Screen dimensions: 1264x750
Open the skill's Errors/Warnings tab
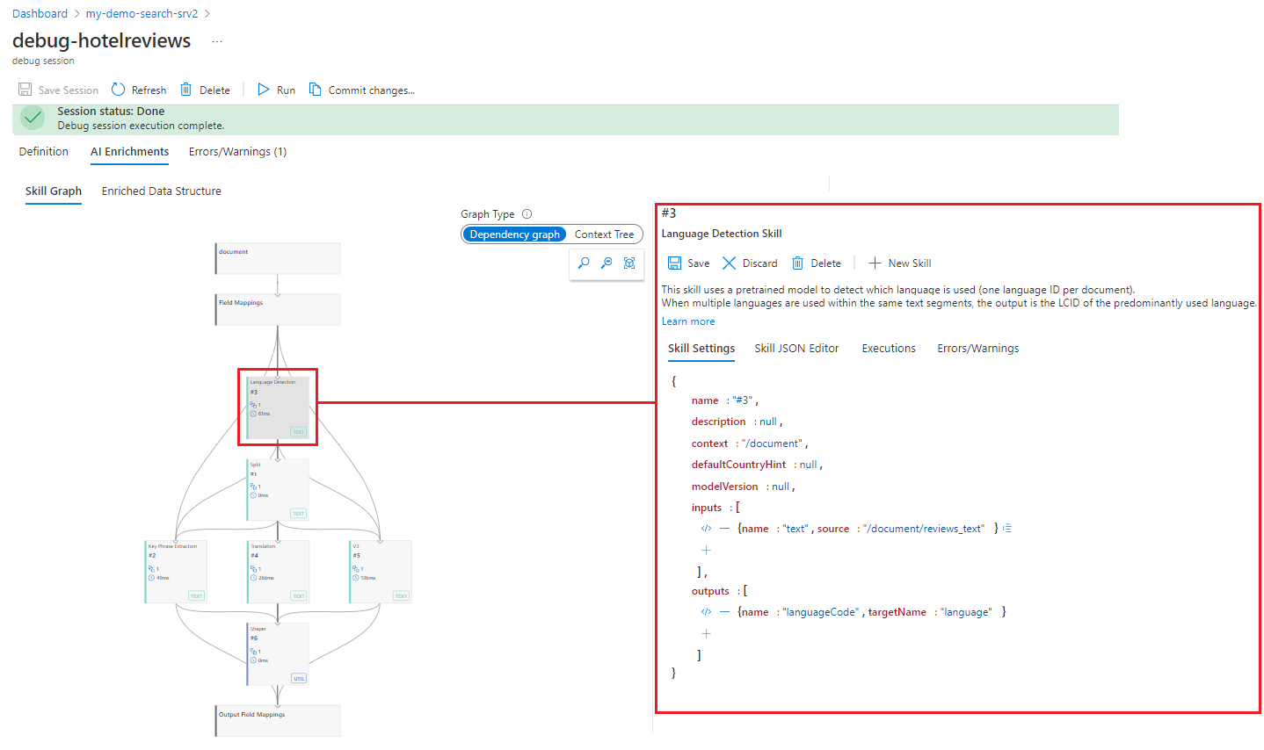pos(978,349)
